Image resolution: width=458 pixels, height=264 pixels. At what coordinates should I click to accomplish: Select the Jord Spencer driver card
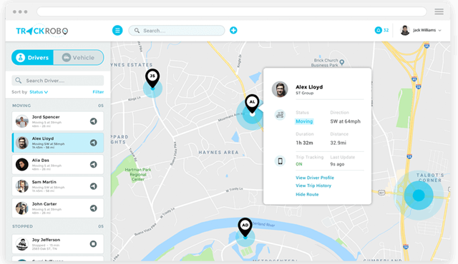[x=58, y=121]
